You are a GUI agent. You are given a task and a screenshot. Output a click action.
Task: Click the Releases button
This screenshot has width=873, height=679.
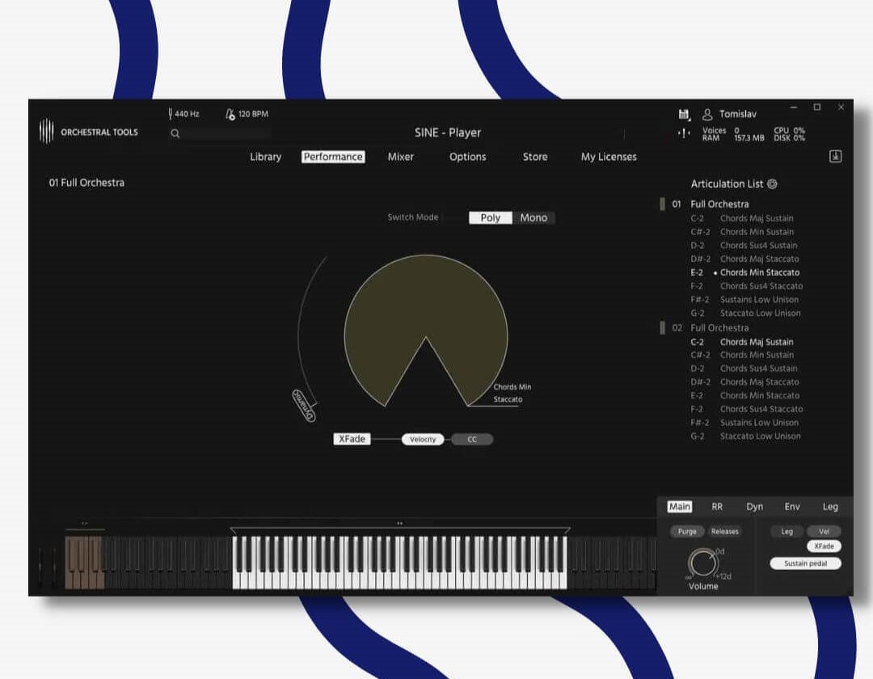pos(724,532)
